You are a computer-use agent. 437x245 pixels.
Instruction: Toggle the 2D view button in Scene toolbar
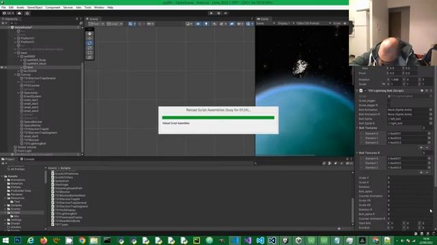click(198, 24)
